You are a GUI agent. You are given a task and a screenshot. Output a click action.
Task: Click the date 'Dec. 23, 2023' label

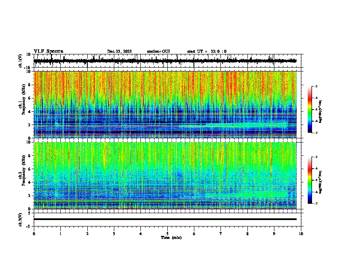[x=119, y=51]
